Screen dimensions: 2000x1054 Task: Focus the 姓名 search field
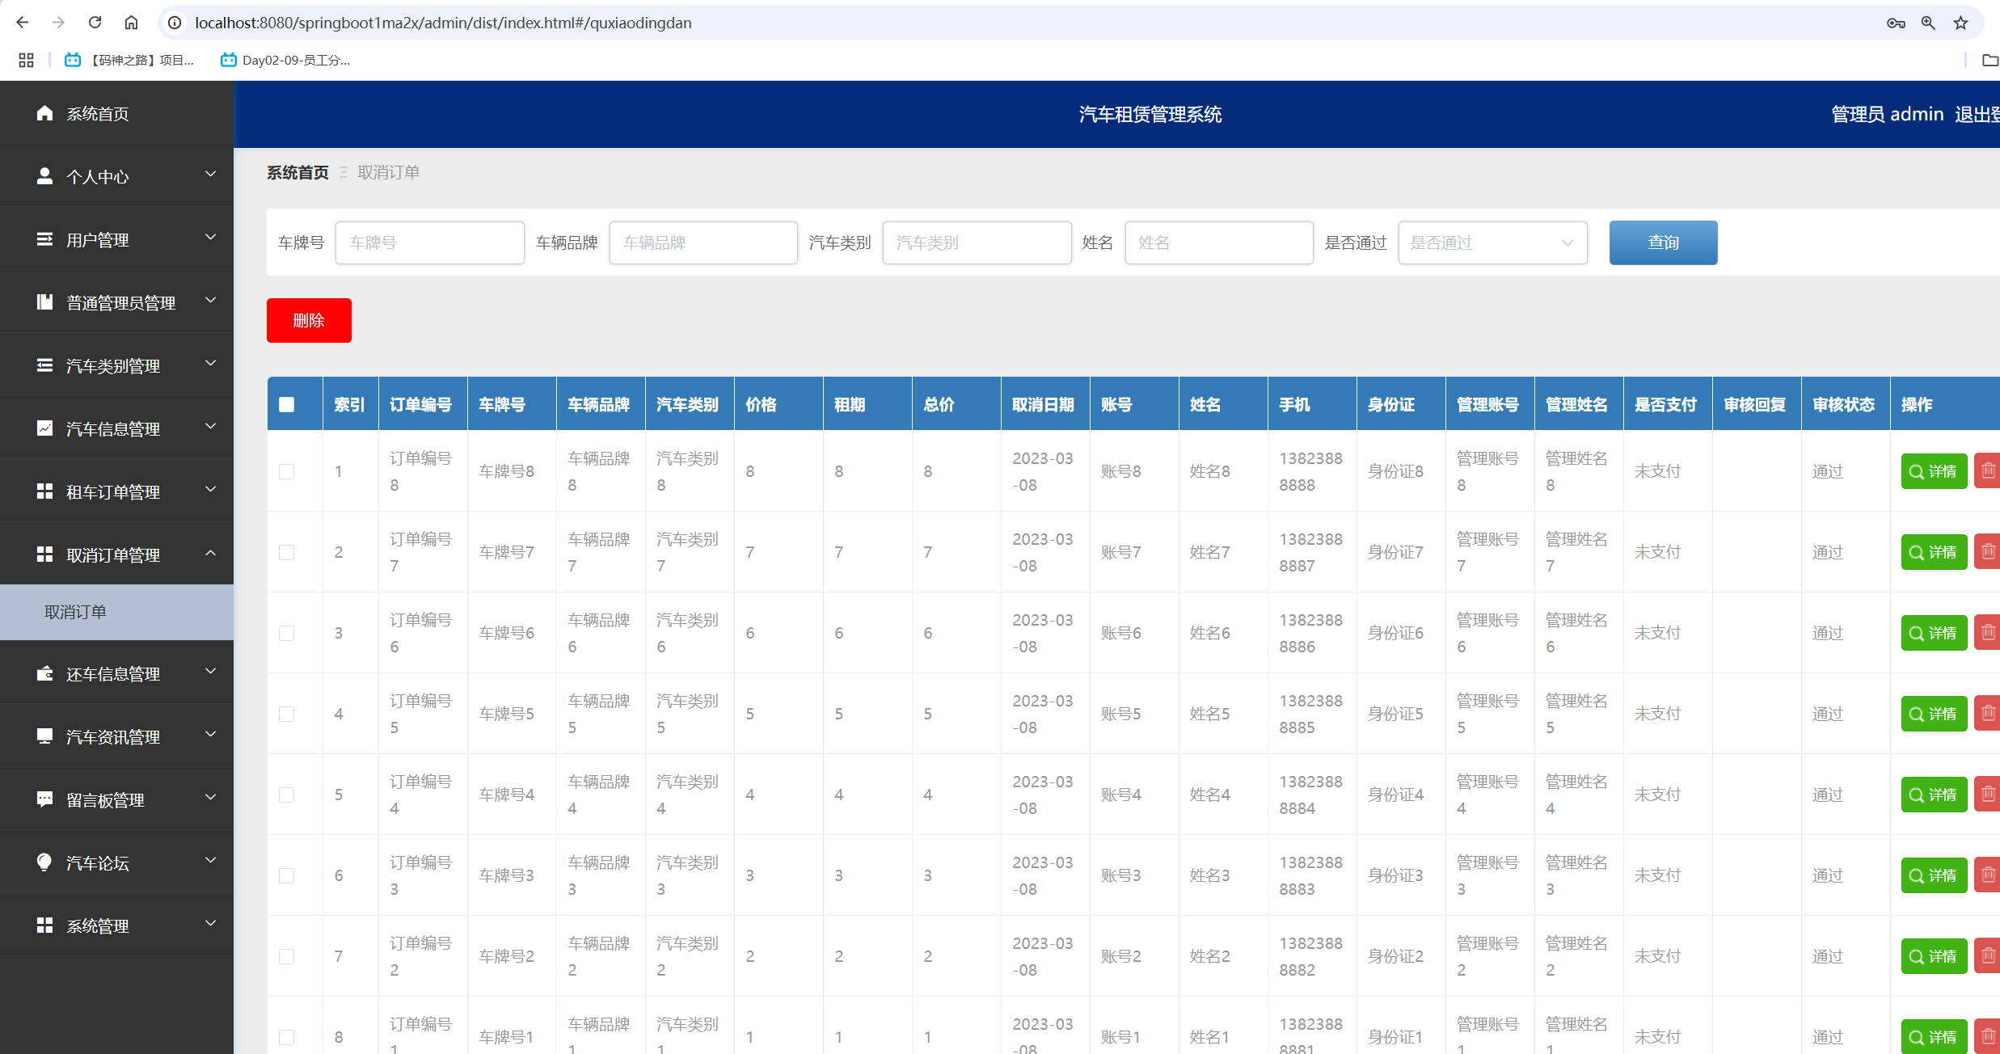[x=1219, y=242]
